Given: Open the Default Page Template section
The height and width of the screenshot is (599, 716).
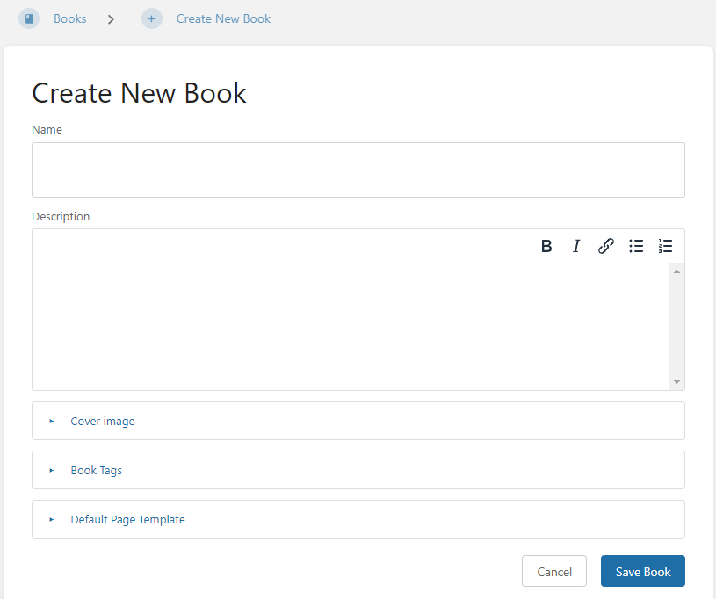Looking at the screenshot, I should tap(127, 520).
